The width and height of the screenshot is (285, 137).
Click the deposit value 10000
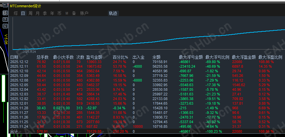pos(138,126)
